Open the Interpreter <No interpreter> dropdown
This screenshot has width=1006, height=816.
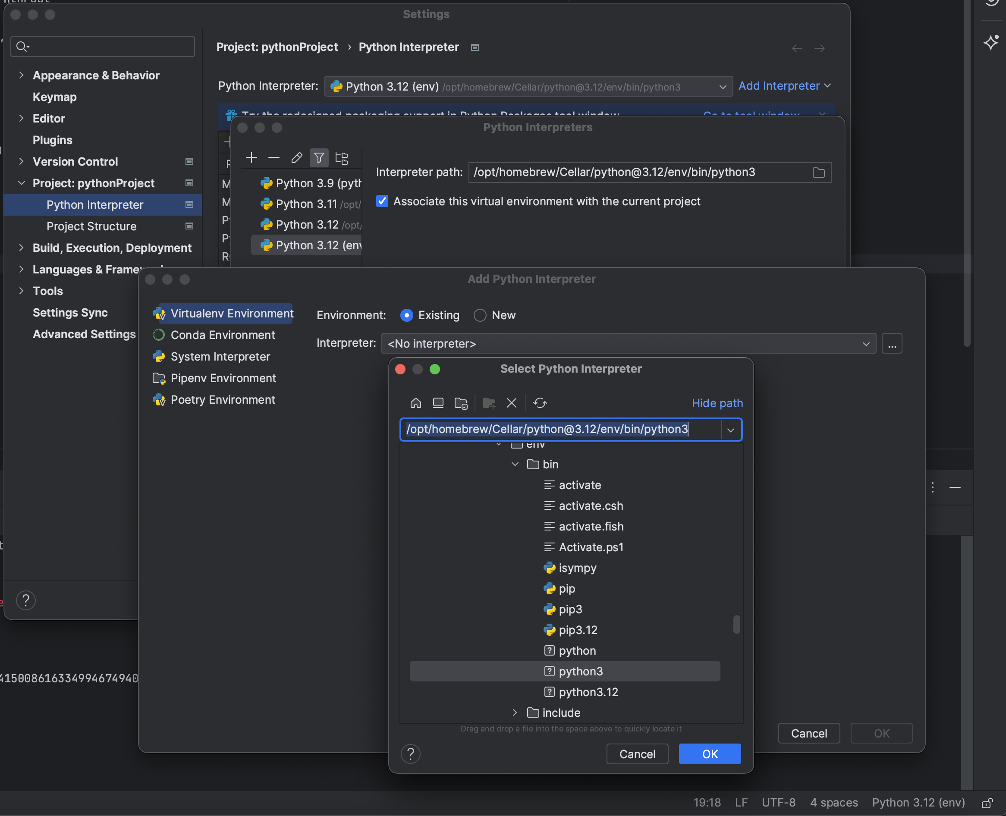pyautogui.click(x=629, y=344)
